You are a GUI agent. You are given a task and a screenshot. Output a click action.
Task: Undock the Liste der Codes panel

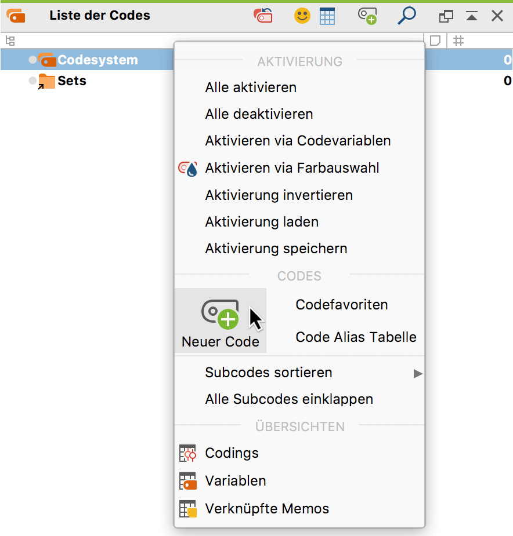(446, 16)
